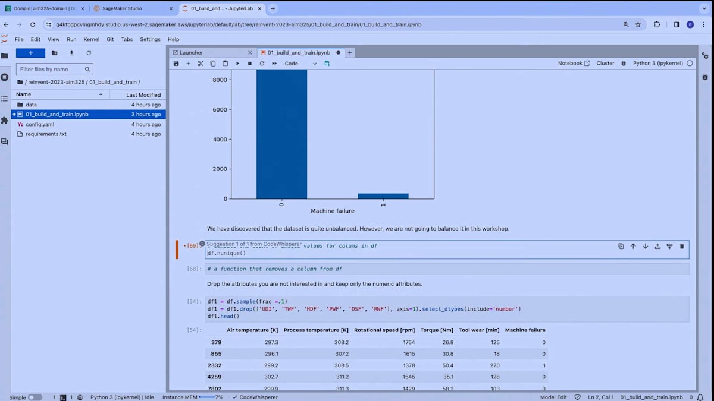Select 01_build_and_train.ipynb in file list
Image resolution: width=714 pixels, height=401 pixels.
point(89,114)
